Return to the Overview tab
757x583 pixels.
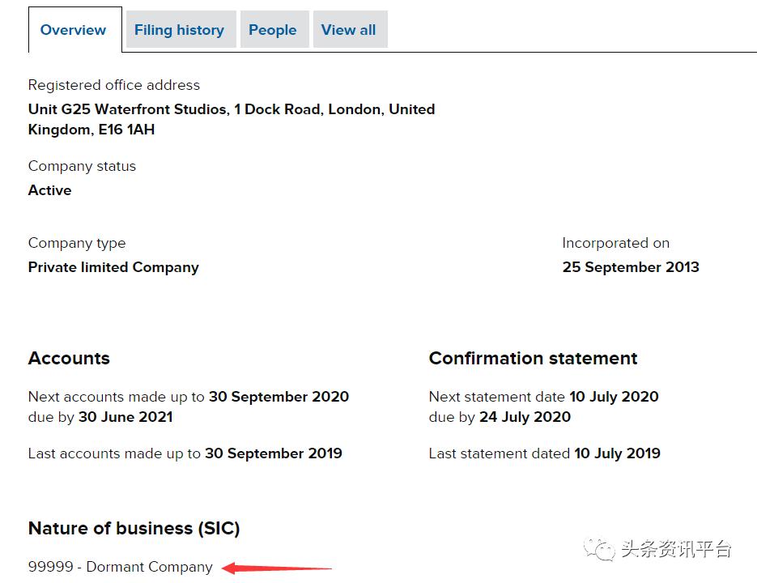point(73,30)
